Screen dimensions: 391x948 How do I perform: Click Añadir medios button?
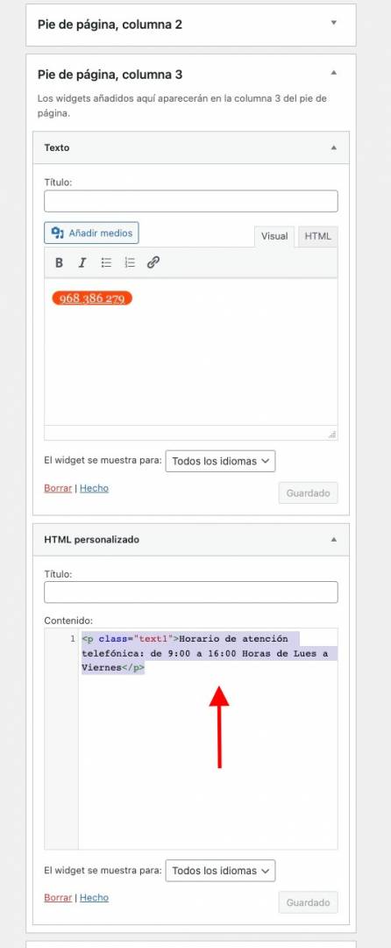coord(92,233)
